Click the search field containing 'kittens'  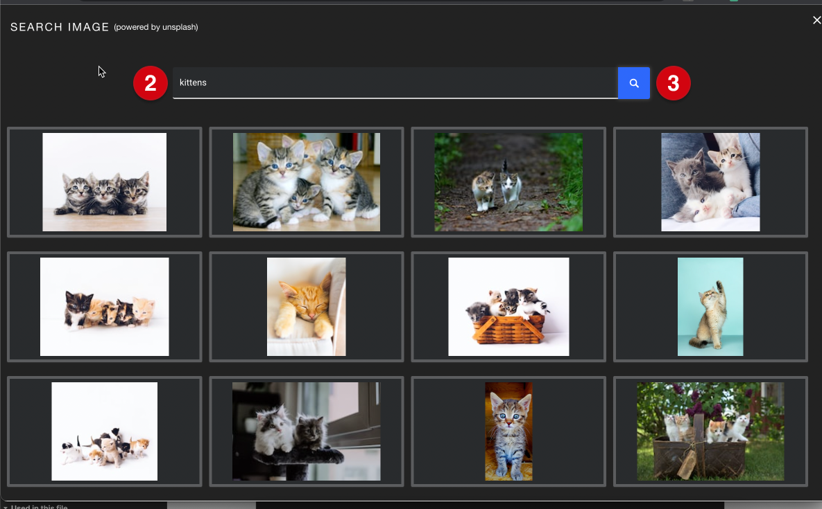(395, 83)
